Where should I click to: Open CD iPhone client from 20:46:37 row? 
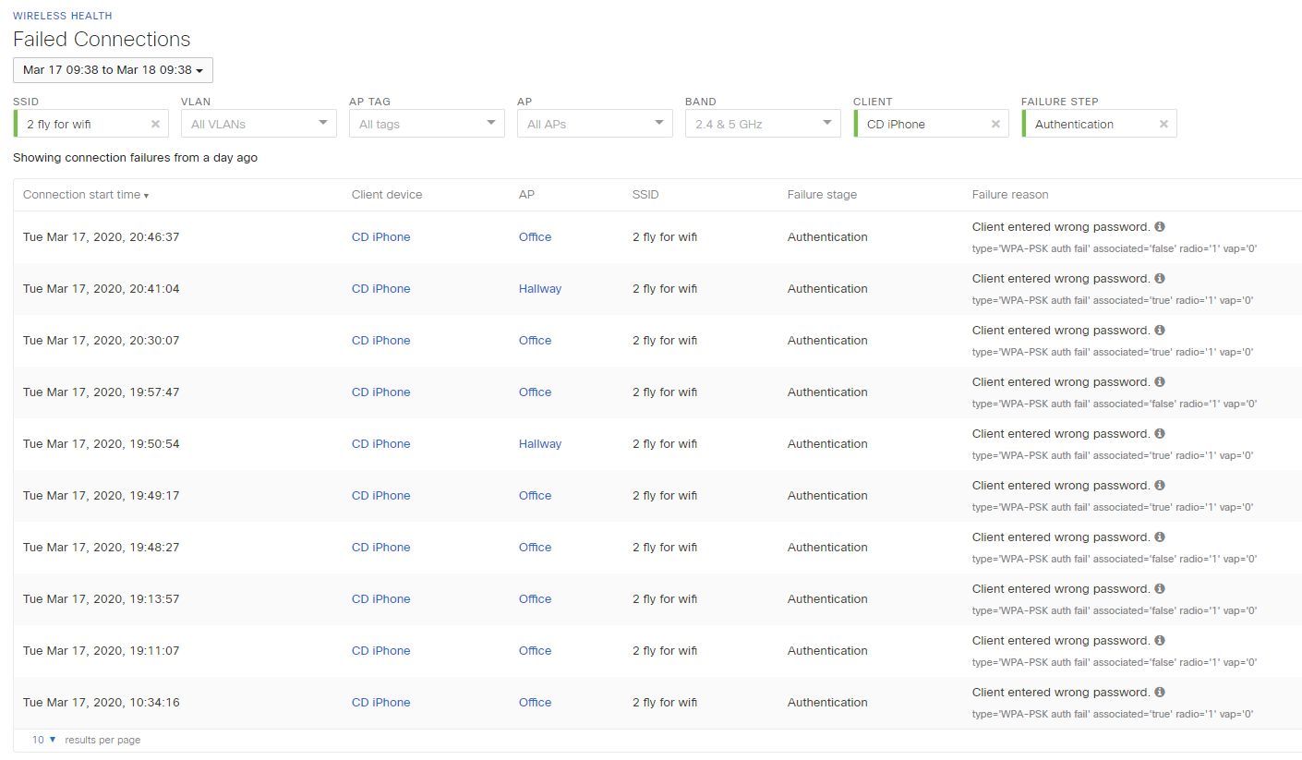380,237
